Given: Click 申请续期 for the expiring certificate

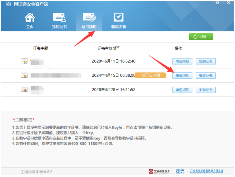Looking at the screenshot, I should (x=182, y=76).
